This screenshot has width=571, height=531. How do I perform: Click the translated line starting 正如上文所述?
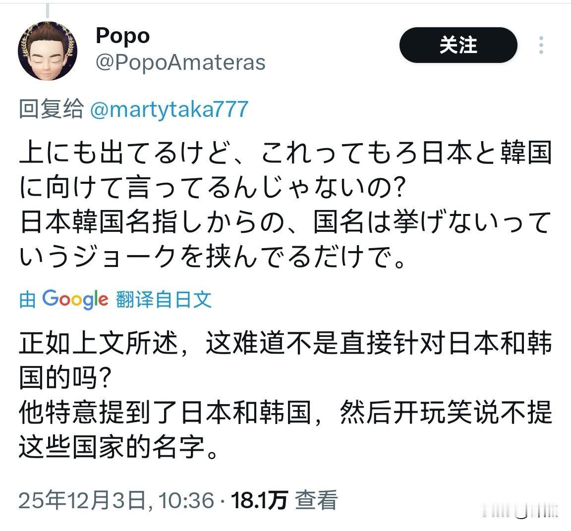point(285,343)
